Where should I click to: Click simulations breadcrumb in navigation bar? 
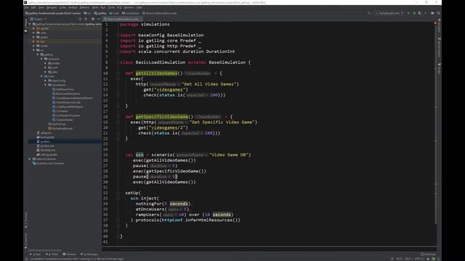pos(131,13)
